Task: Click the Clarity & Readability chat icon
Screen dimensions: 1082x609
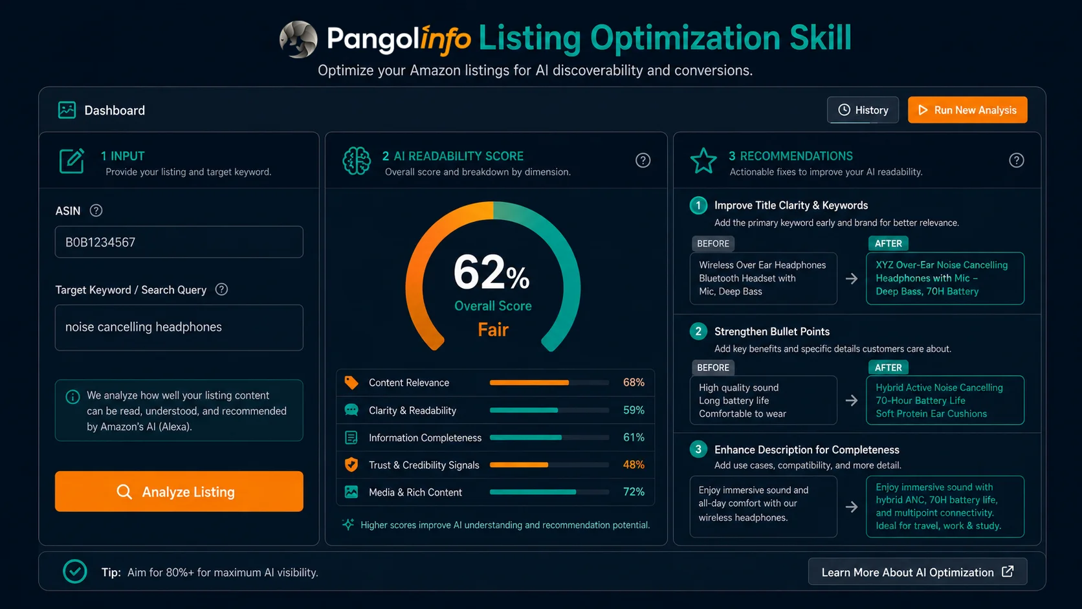Action: (351, 410)
